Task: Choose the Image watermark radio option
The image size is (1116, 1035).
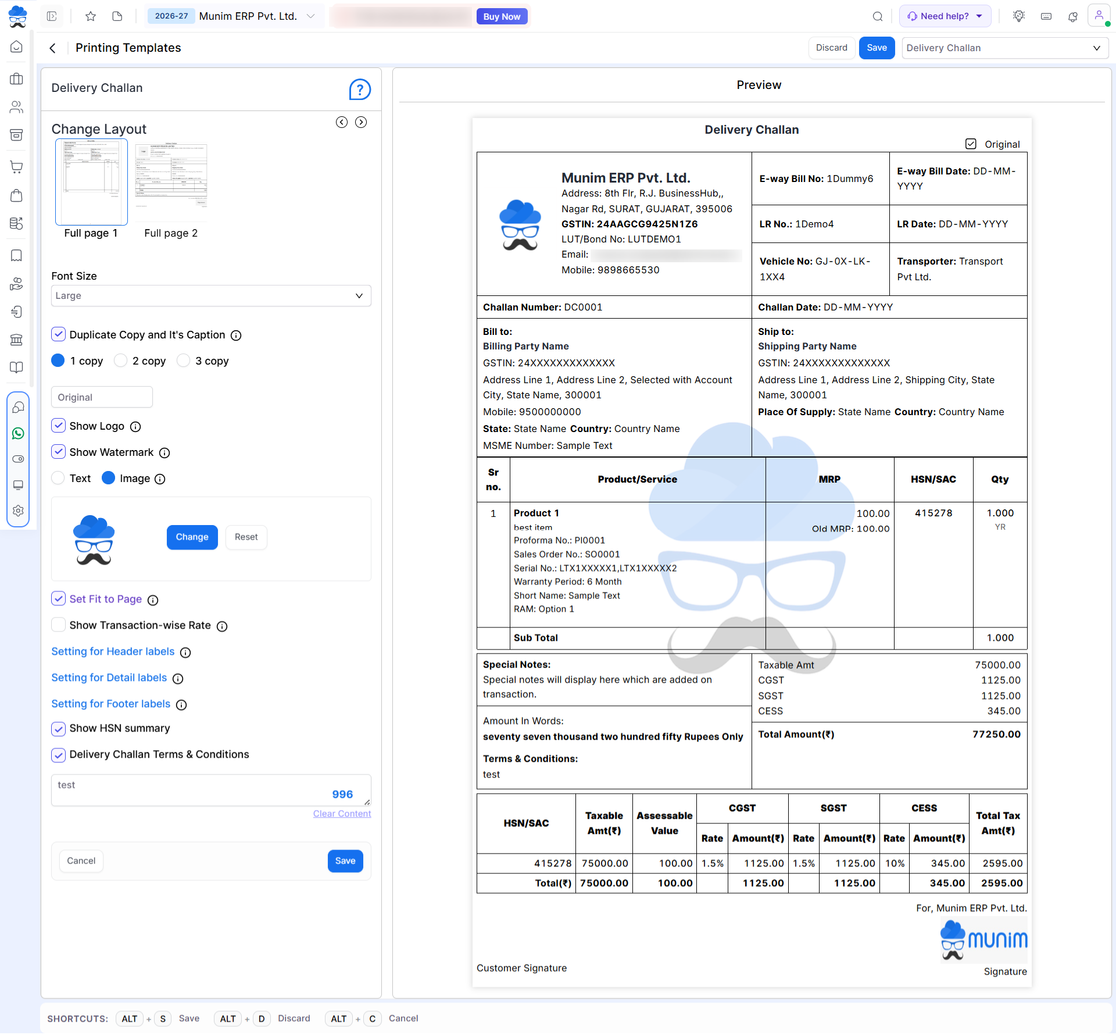Action: (108, 478)
